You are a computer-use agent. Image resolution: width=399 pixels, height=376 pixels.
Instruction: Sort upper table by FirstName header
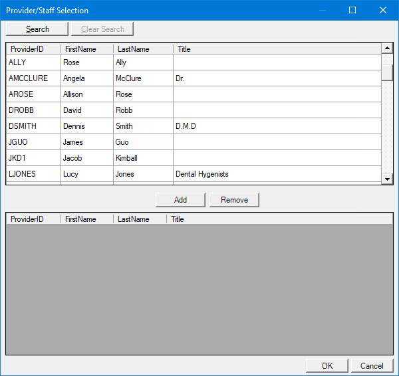(86, 49)
